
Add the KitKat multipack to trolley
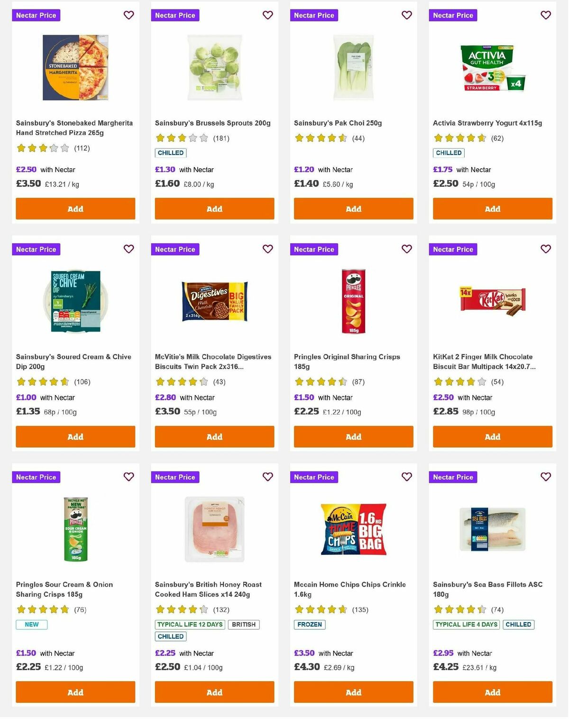(492, 436)
